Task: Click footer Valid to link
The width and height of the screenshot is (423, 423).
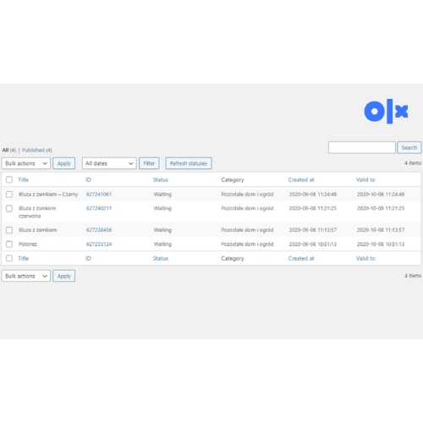Action: [x=365, y=258]
